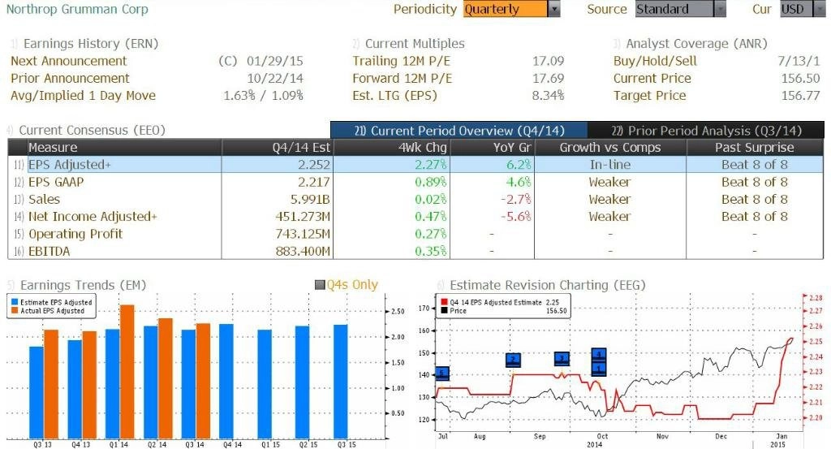The width and height of the screenshot is (831, 449).
Task: Click red Q4 14 EPS Estimate legend swatch
Action: click(444, 302)
